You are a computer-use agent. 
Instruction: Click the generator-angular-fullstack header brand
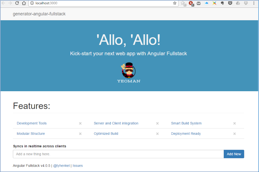click(x=39, y=14)
